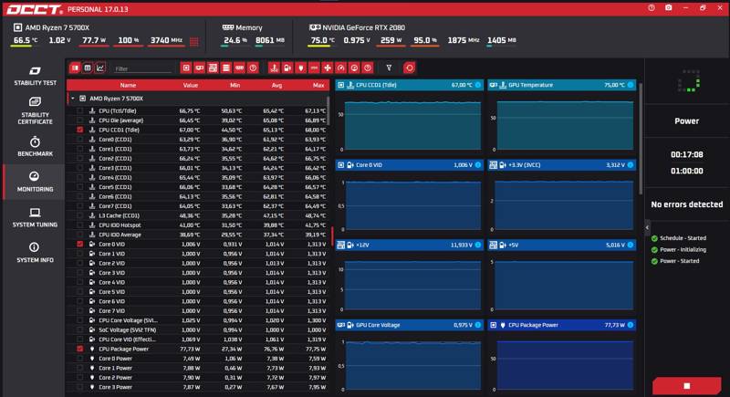Stop the running power test

coord(687,386)
